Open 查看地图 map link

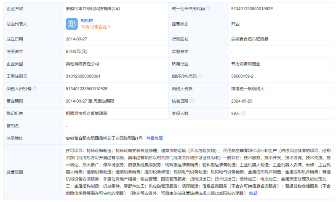155,138
